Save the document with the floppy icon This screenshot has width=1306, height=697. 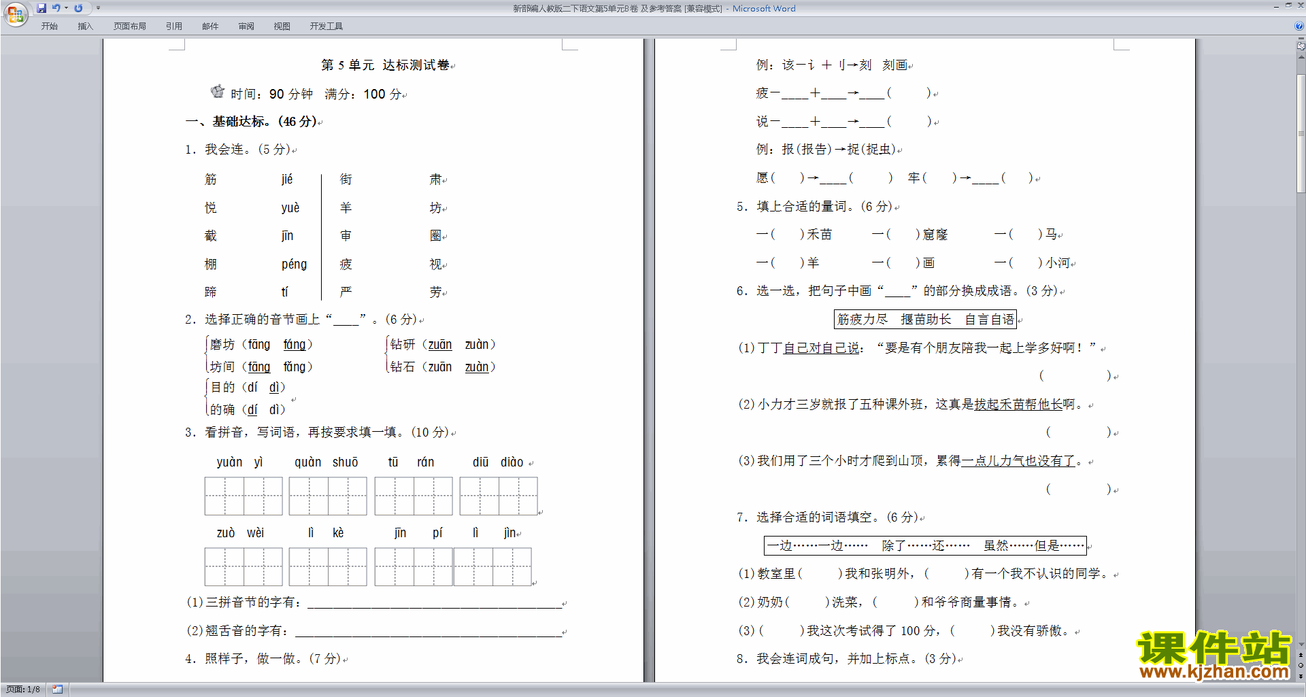[41, 8]
